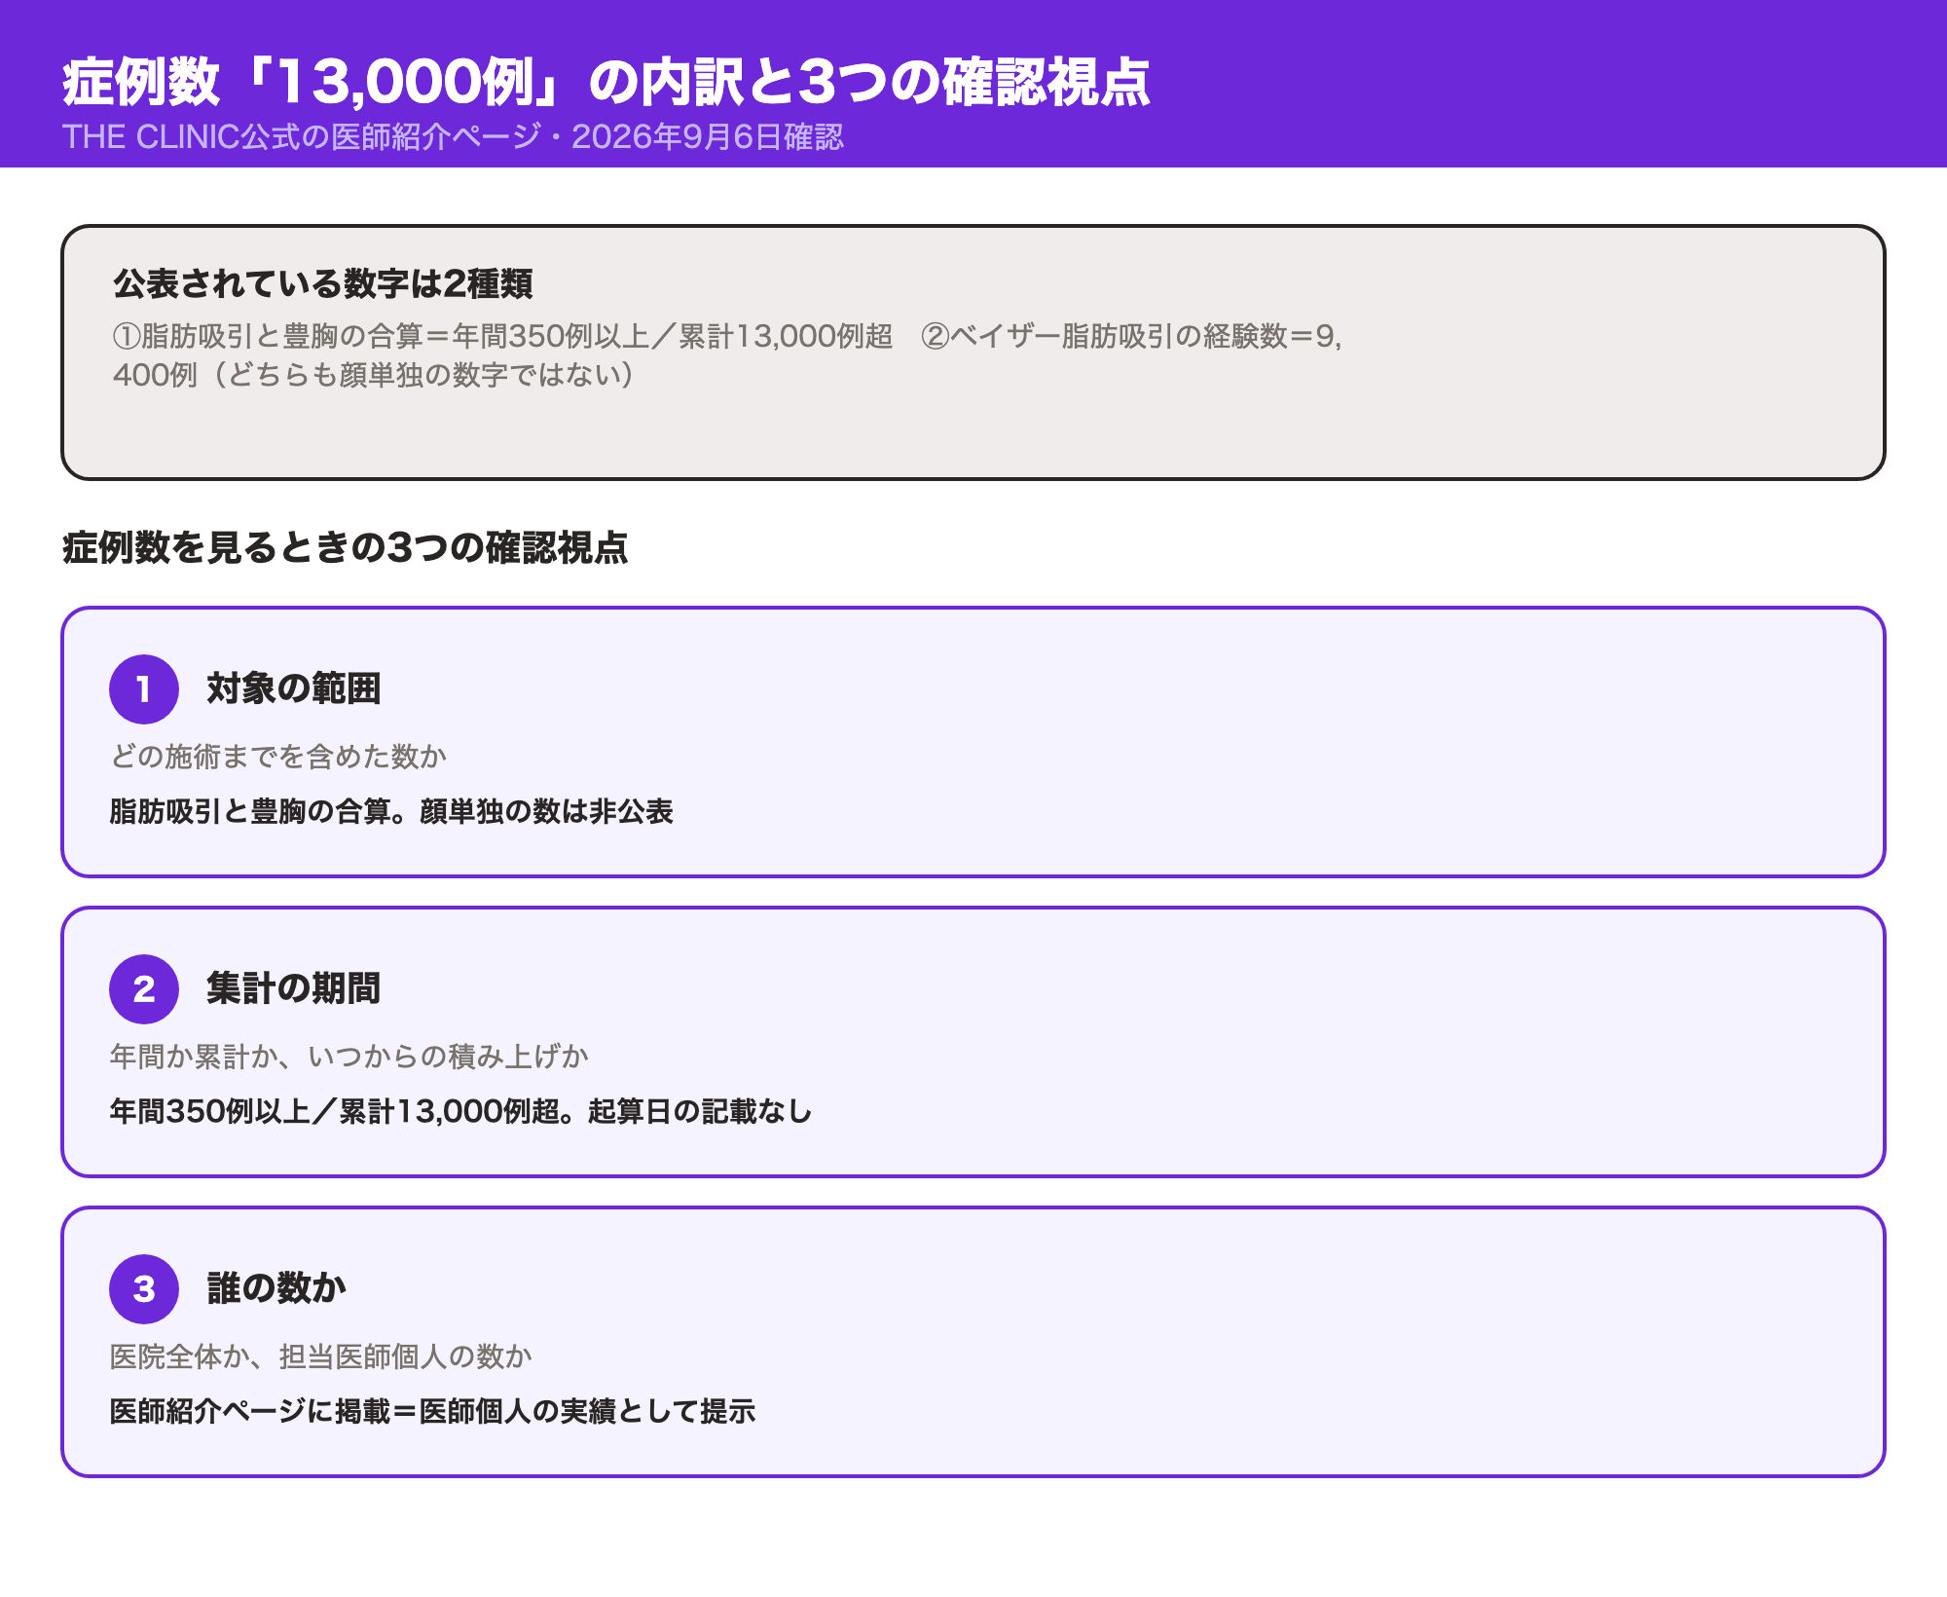Click the purple number 3 circle badge
Viewport: 1947px width, 1597px height.
coord(144,1289)
